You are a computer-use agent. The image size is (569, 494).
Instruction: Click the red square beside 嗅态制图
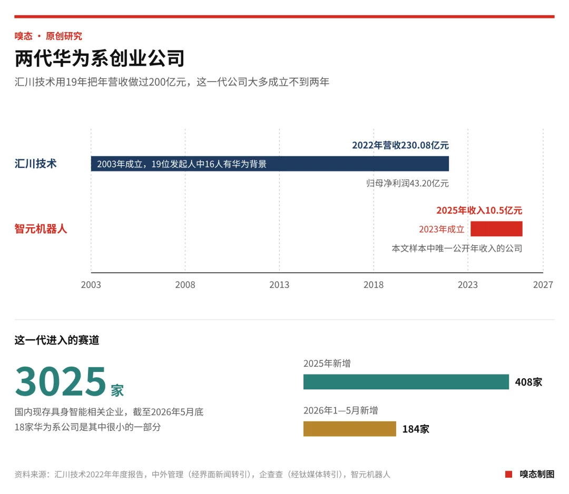[509, 475]
